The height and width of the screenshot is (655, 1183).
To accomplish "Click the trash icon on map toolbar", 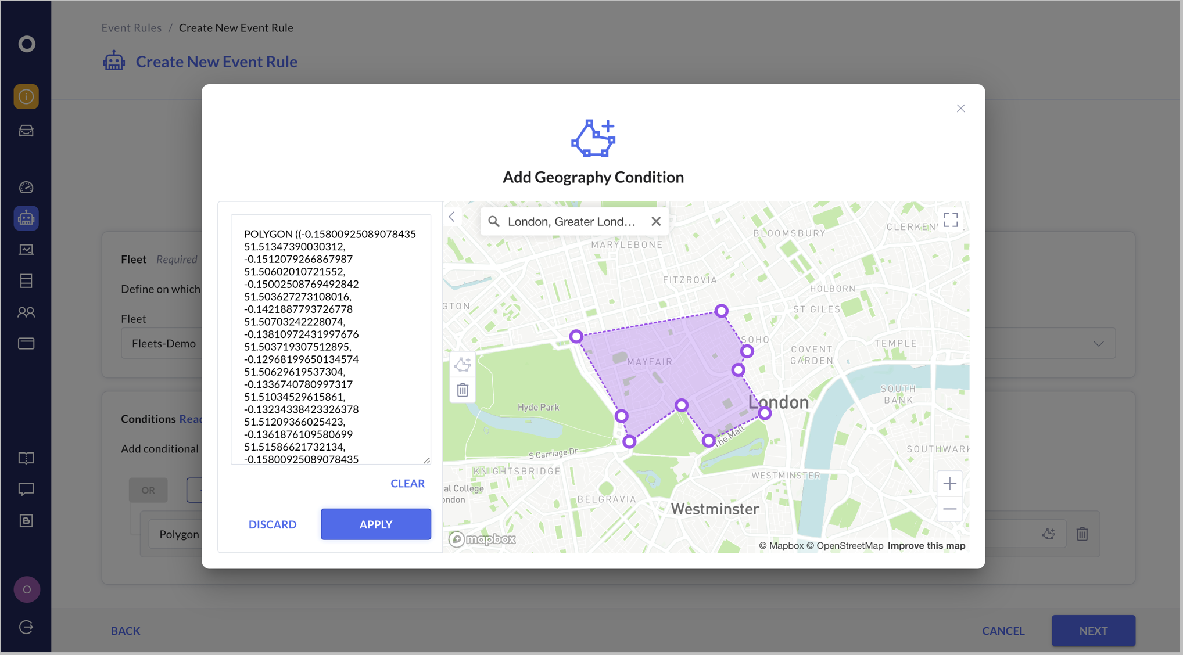I will coord(463,390).
